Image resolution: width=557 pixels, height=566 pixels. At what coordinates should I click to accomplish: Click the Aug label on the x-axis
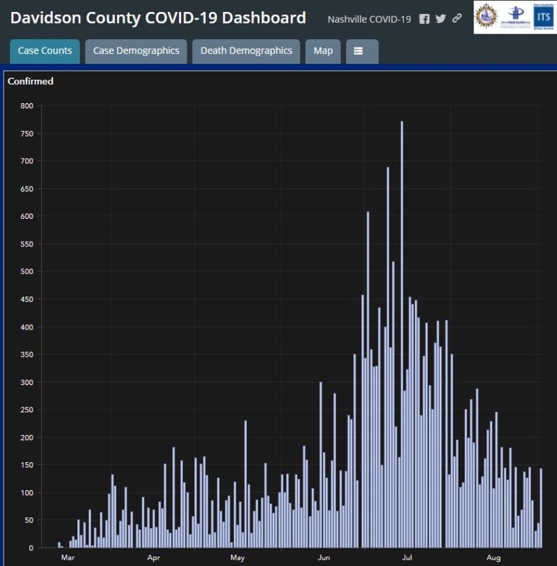[493, 557]
